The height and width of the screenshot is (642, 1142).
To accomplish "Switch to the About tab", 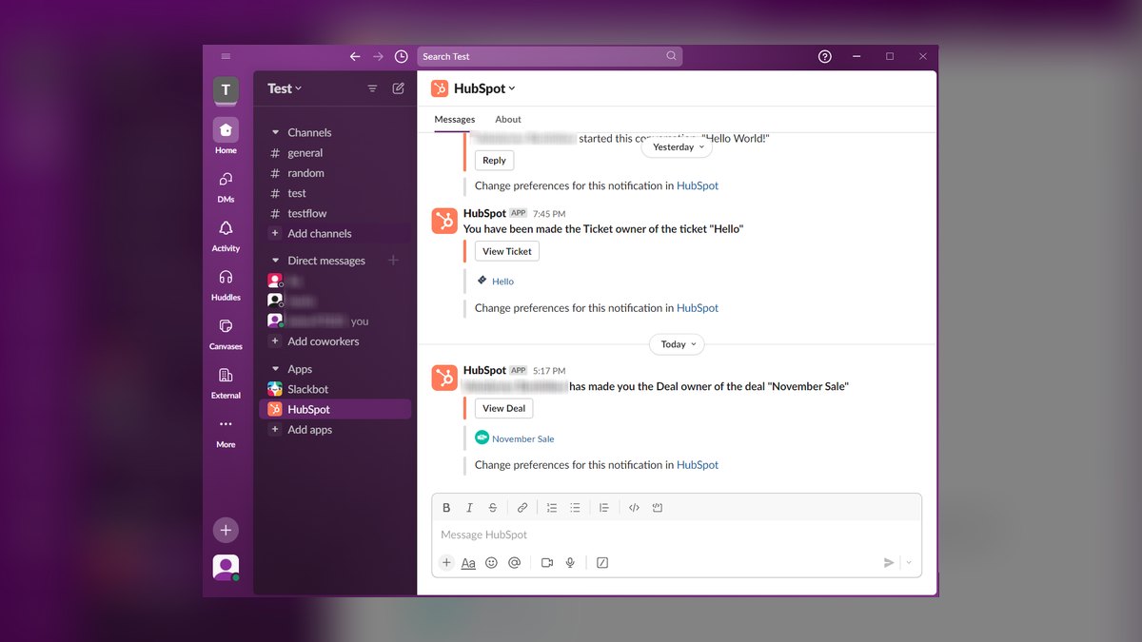I will tap(508, 119).
